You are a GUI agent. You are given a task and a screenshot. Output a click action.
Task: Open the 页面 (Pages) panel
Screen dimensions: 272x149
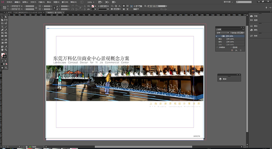coord(254,16)
